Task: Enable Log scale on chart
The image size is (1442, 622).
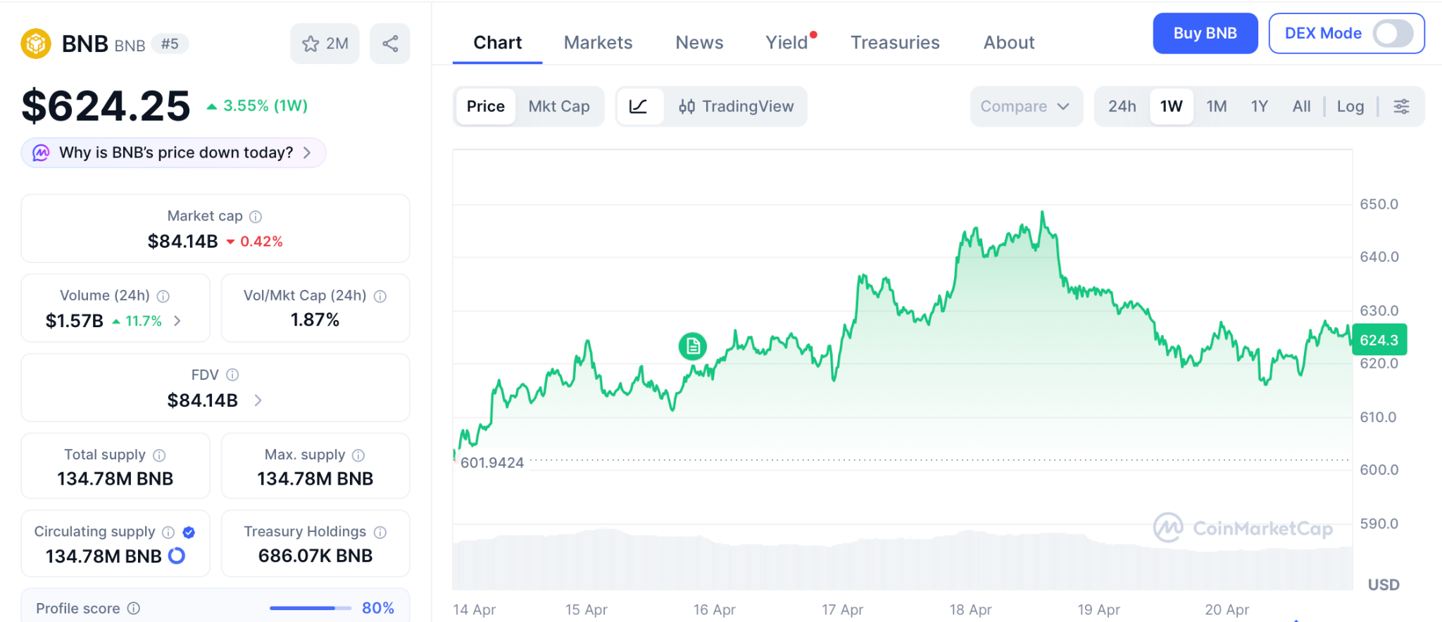Action: click(1350, 106)
